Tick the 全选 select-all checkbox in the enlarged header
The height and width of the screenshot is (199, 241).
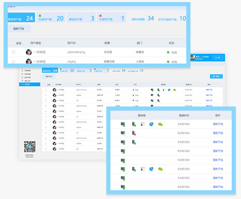click(x=13, y=43)
